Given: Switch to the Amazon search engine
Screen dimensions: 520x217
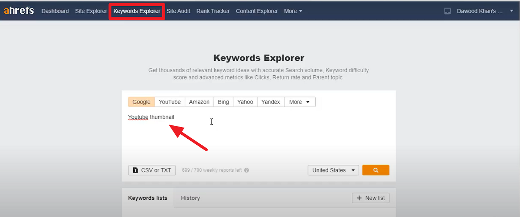Looking at the screenshot, I should [199, 102].
